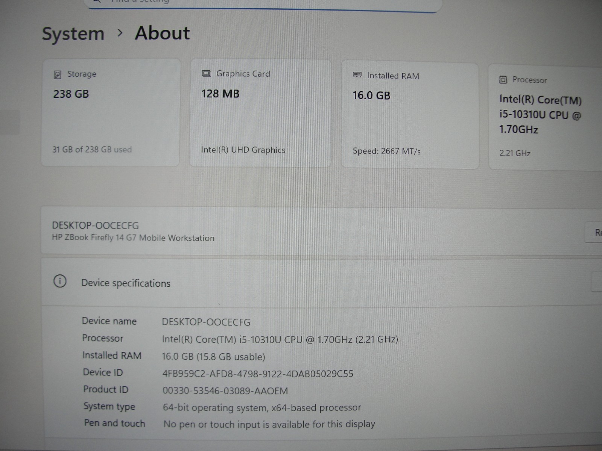This screenshot has width=602, height=451.
Task: Select the 'Intel(R) UHD Graphics' text
Action: (x=243, y=150)
